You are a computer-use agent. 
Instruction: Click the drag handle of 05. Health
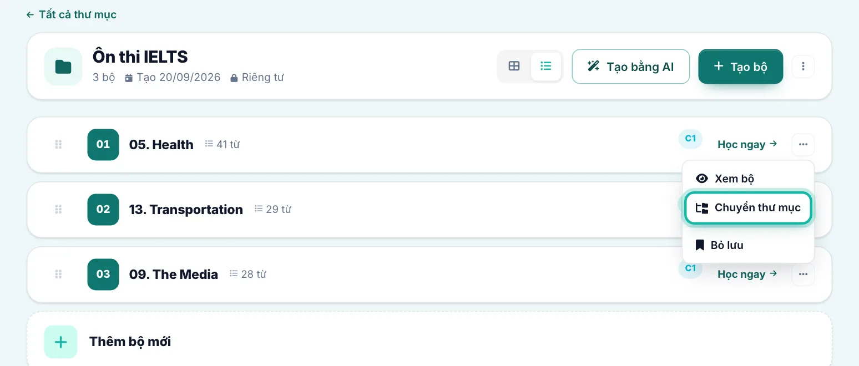pos(58,145)
